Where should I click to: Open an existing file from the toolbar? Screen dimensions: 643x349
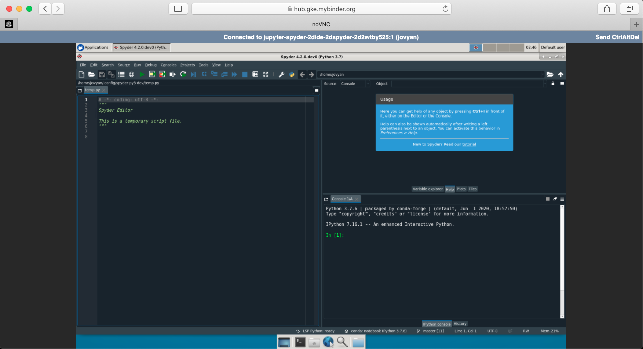coord(92,74)
